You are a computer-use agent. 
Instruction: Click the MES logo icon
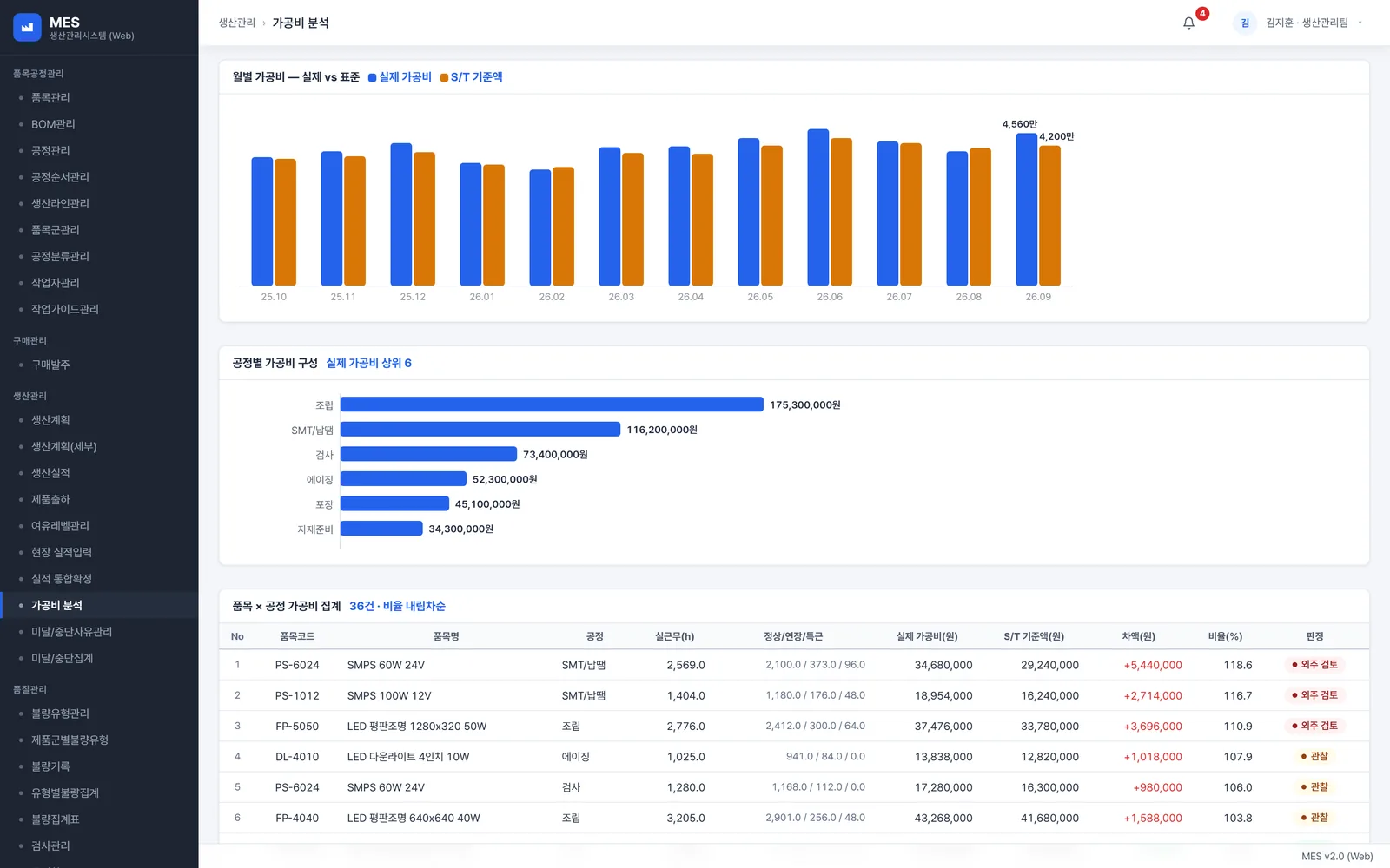pyautogui.click(x=27, y=28)
